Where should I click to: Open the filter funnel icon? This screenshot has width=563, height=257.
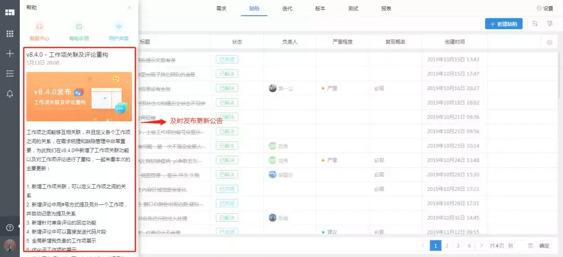[549, 23]
